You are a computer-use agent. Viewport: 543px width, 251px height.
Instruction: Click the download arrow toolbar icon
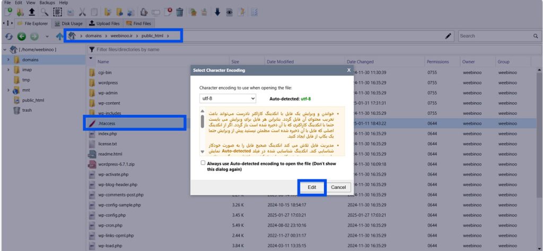point(217,12)
